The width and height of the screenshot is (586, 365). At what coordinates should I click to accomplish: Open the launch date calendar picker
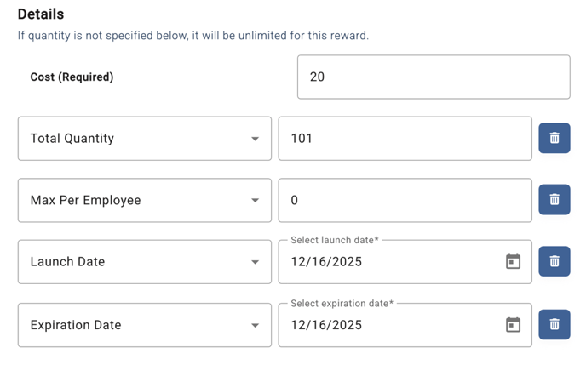[x=513, y=261]
